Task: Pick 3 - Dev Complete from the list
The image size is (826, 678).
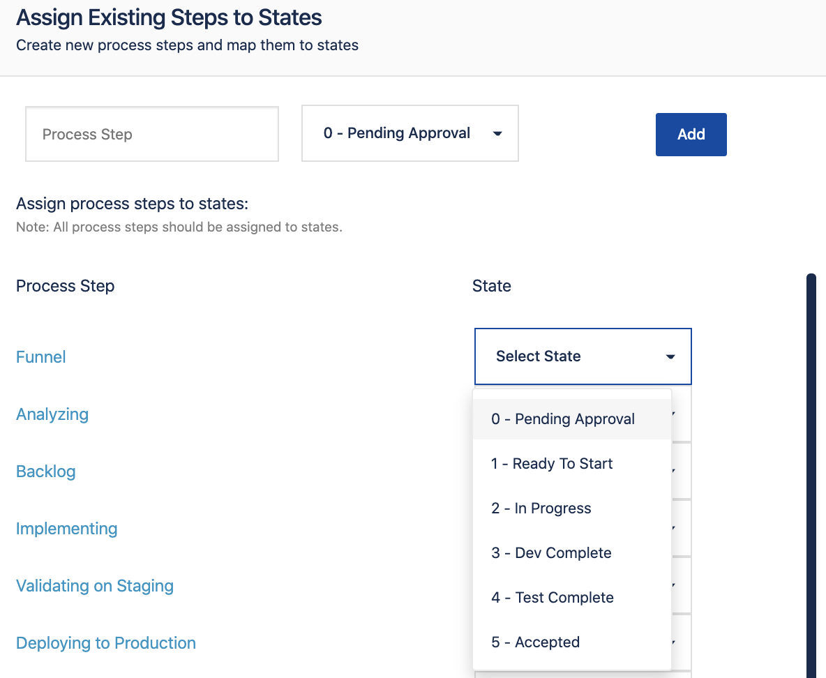Action: click(x=572, y=553)
